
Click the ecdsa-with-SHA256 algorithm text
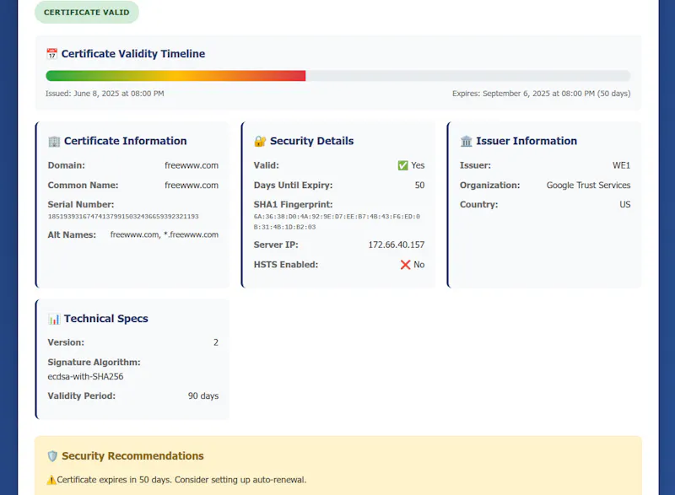pyautogui.click(x=85, y=377)
